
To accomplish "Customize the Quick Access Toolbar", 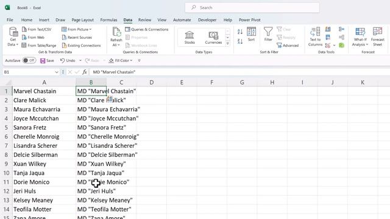I will (x=139, y=60).
